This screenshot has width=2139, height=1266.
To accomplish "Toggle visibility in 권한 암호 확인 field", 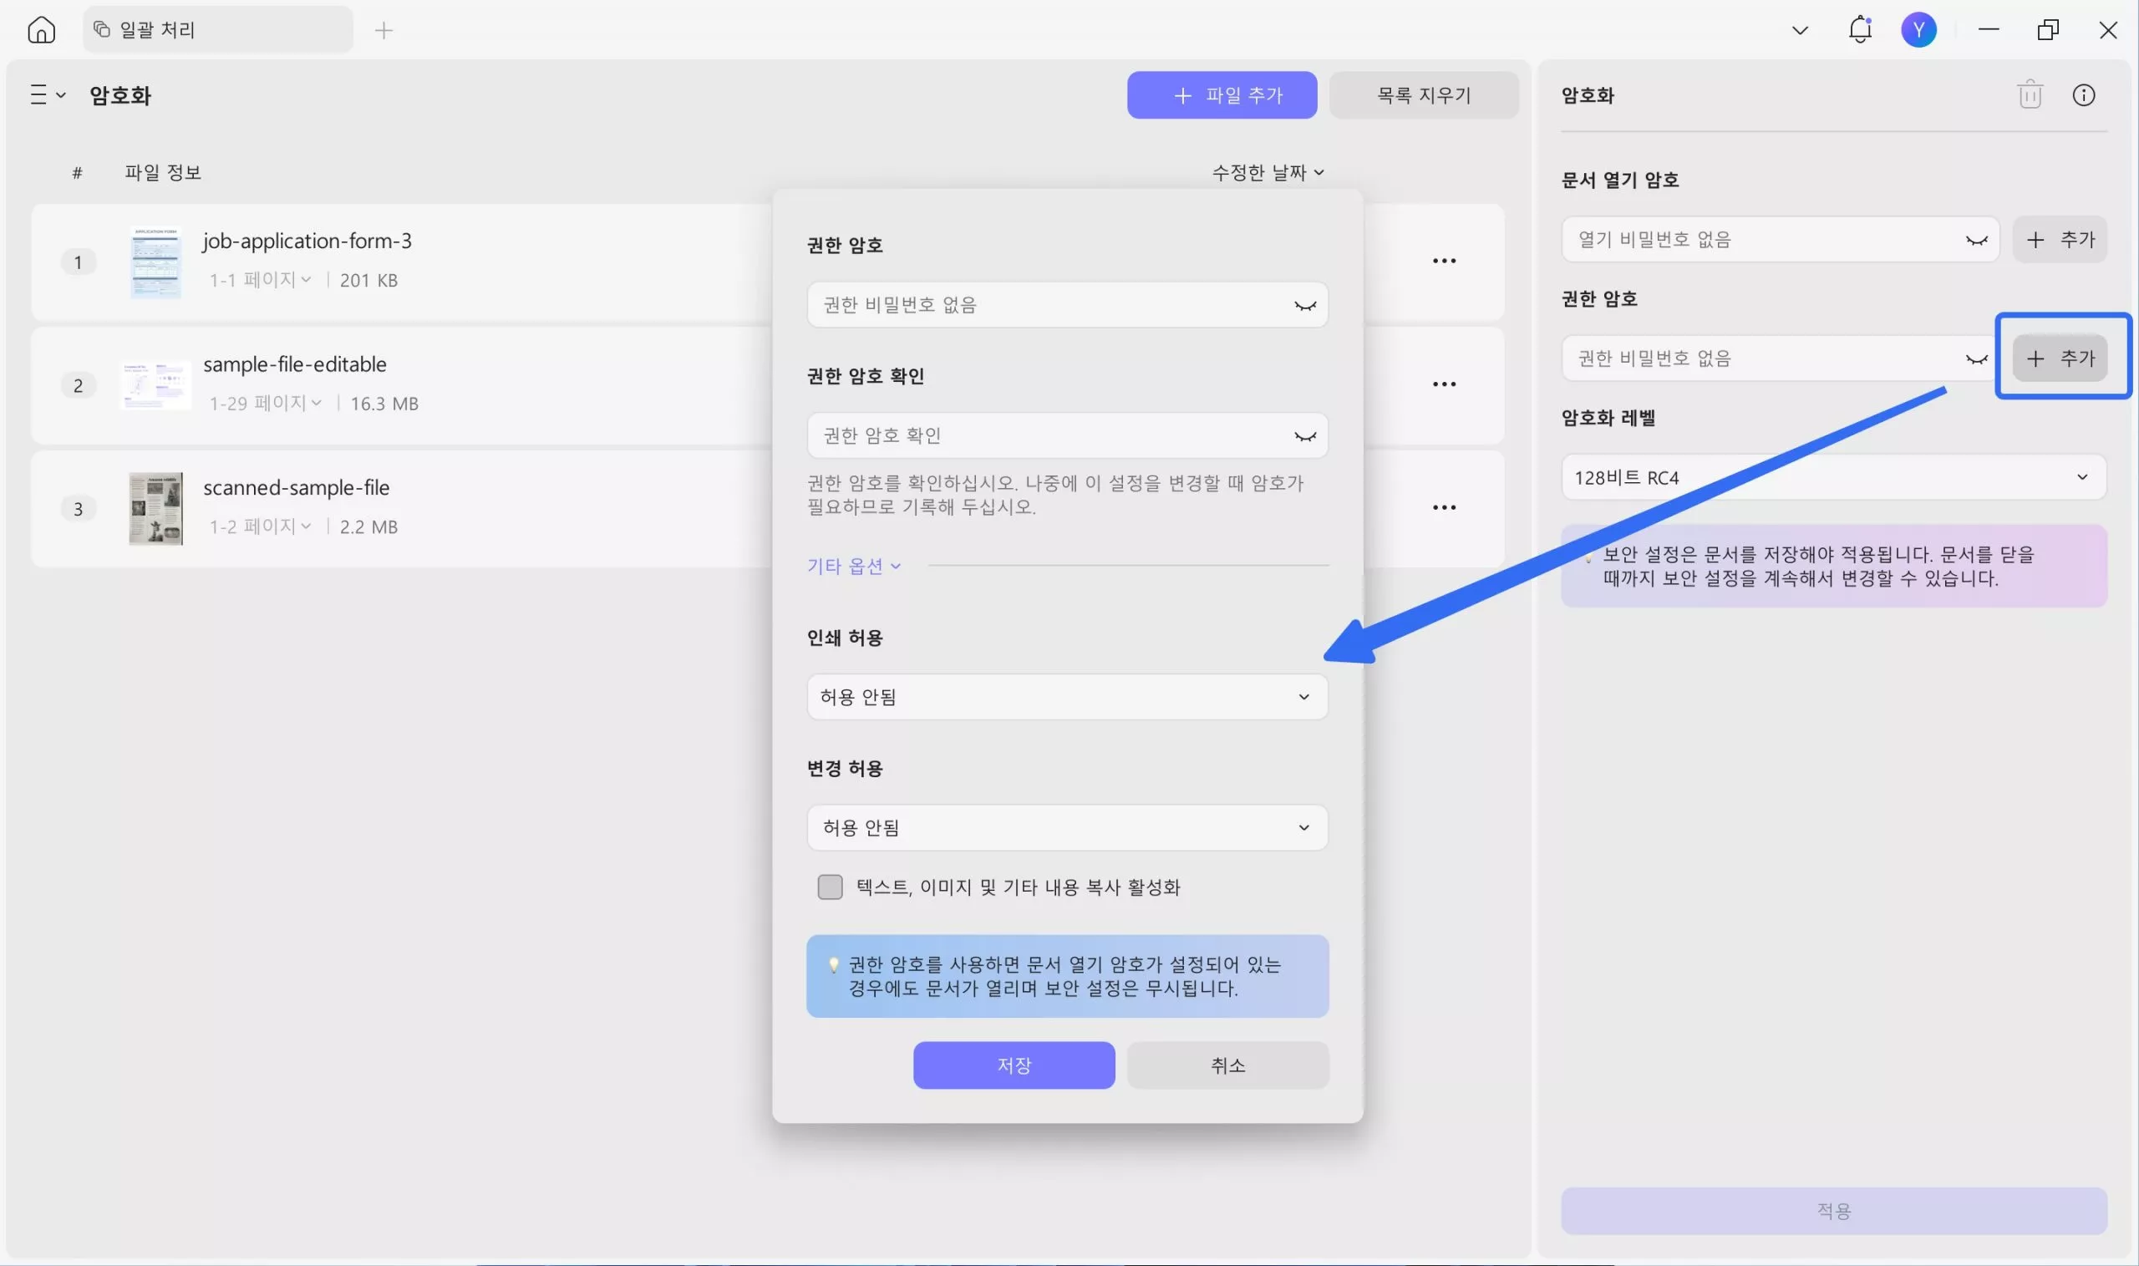I will [x=1304, y=436].
